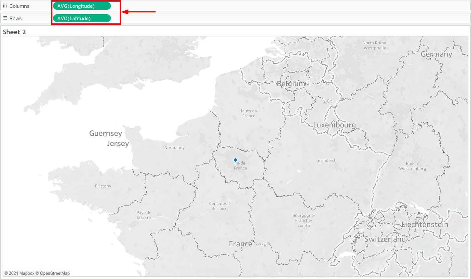471x279 pixels.
Task: Click the Île-de-France region label
Action: [240, 166]
